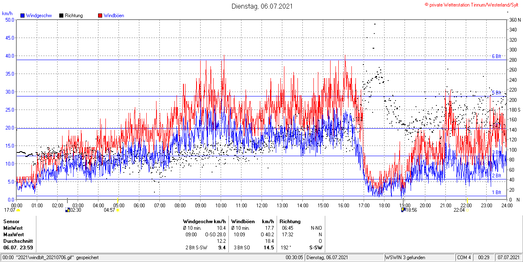Click the 180 S direction axis label

point(514,110)
